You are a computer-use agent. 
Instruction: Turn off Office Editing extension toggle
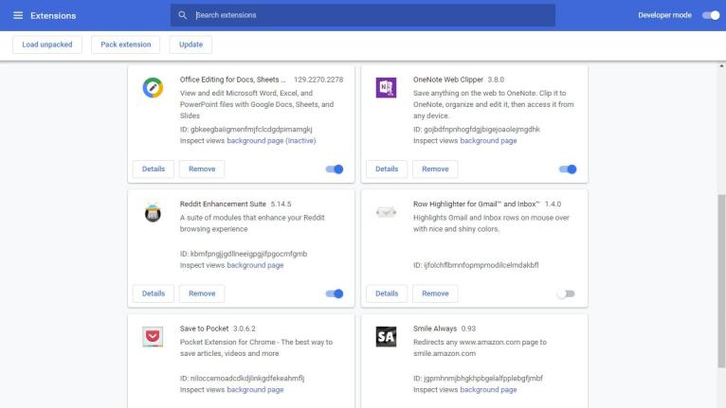coord(335,169)
